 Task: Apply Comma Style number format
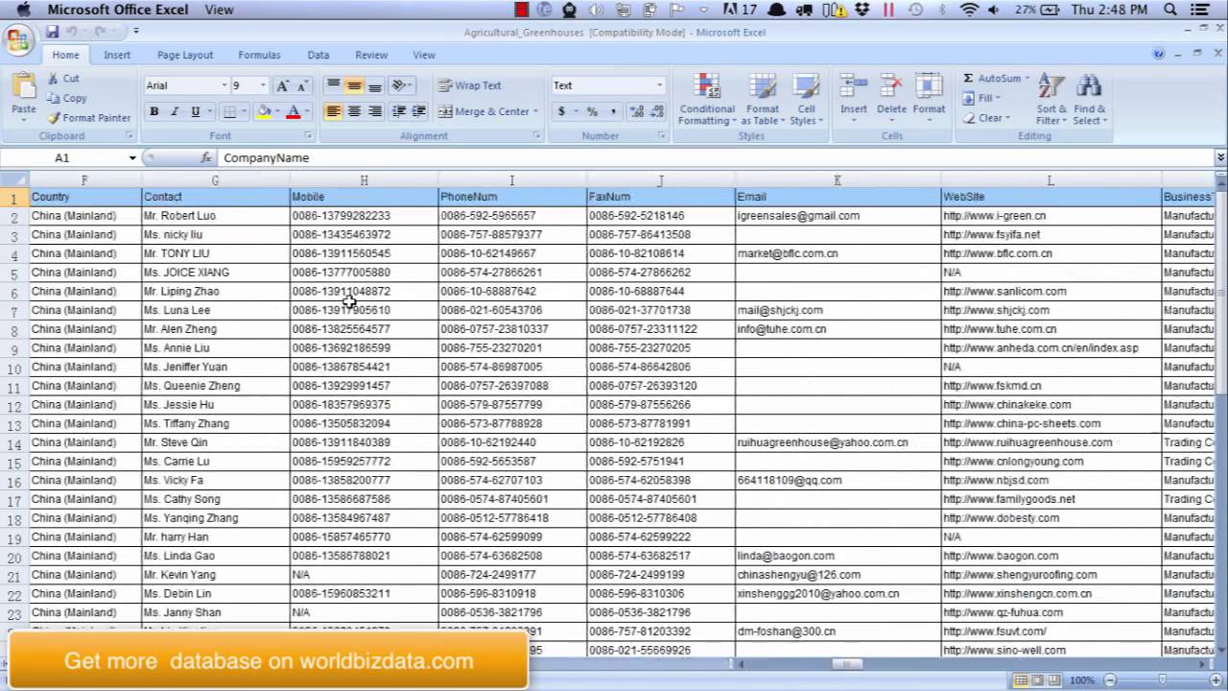pyautogui.click(x=613, y=111)
